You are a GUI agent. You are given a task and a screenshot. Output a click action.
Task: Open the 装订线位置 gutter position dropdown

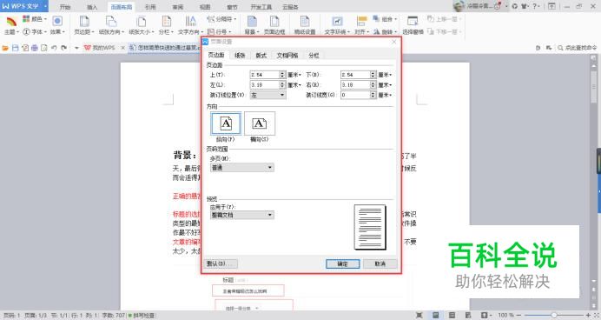267,95
